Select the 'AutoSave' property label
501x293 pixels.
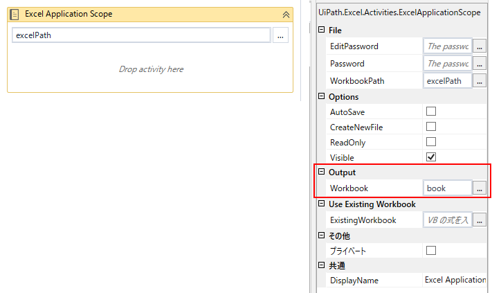[x=347, y=112]
